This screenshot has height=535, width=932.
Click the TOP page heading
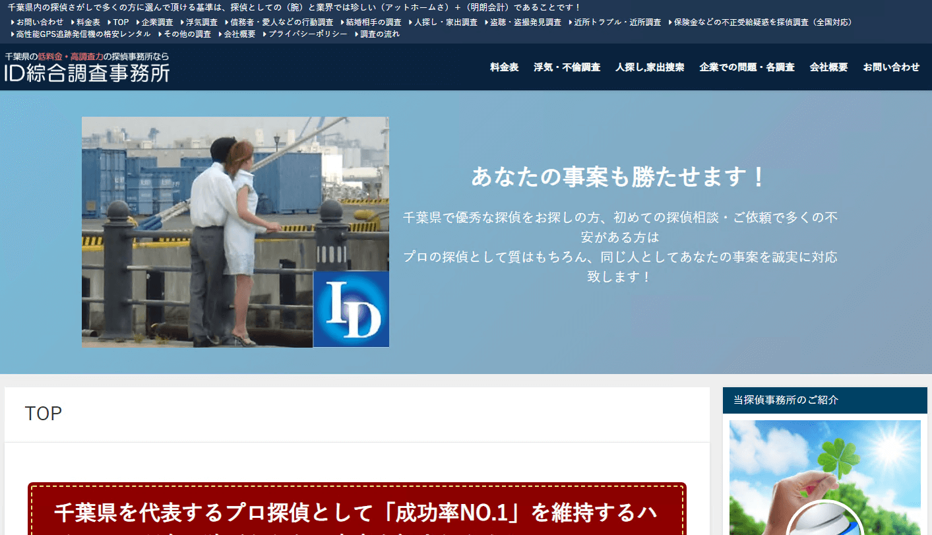point(44,414)
